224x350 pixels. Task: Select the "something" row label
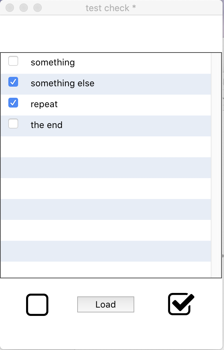tap(53, 63)
